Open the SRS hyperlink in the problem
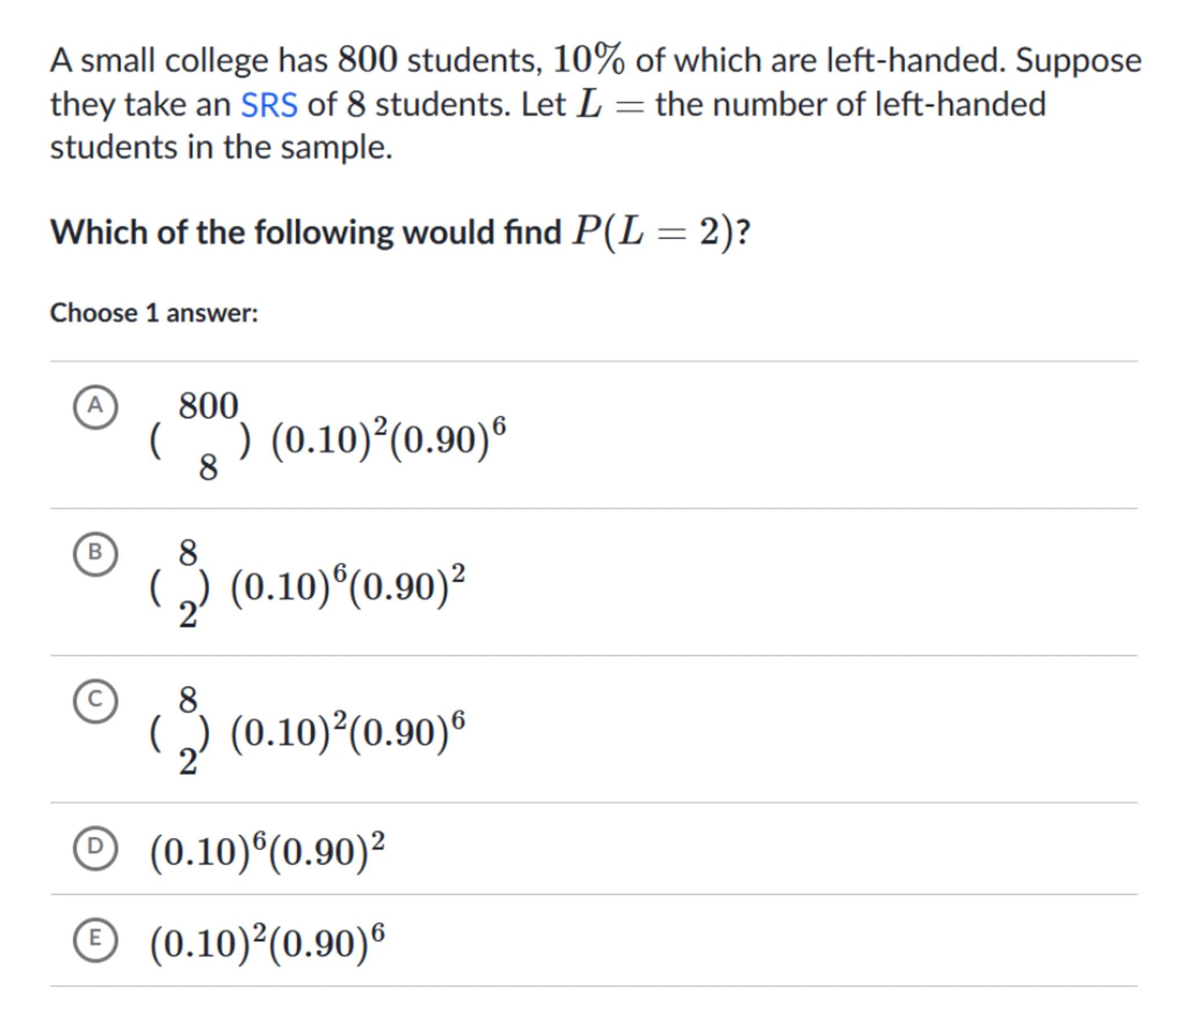1188x1014 pixels. [269, 105]
